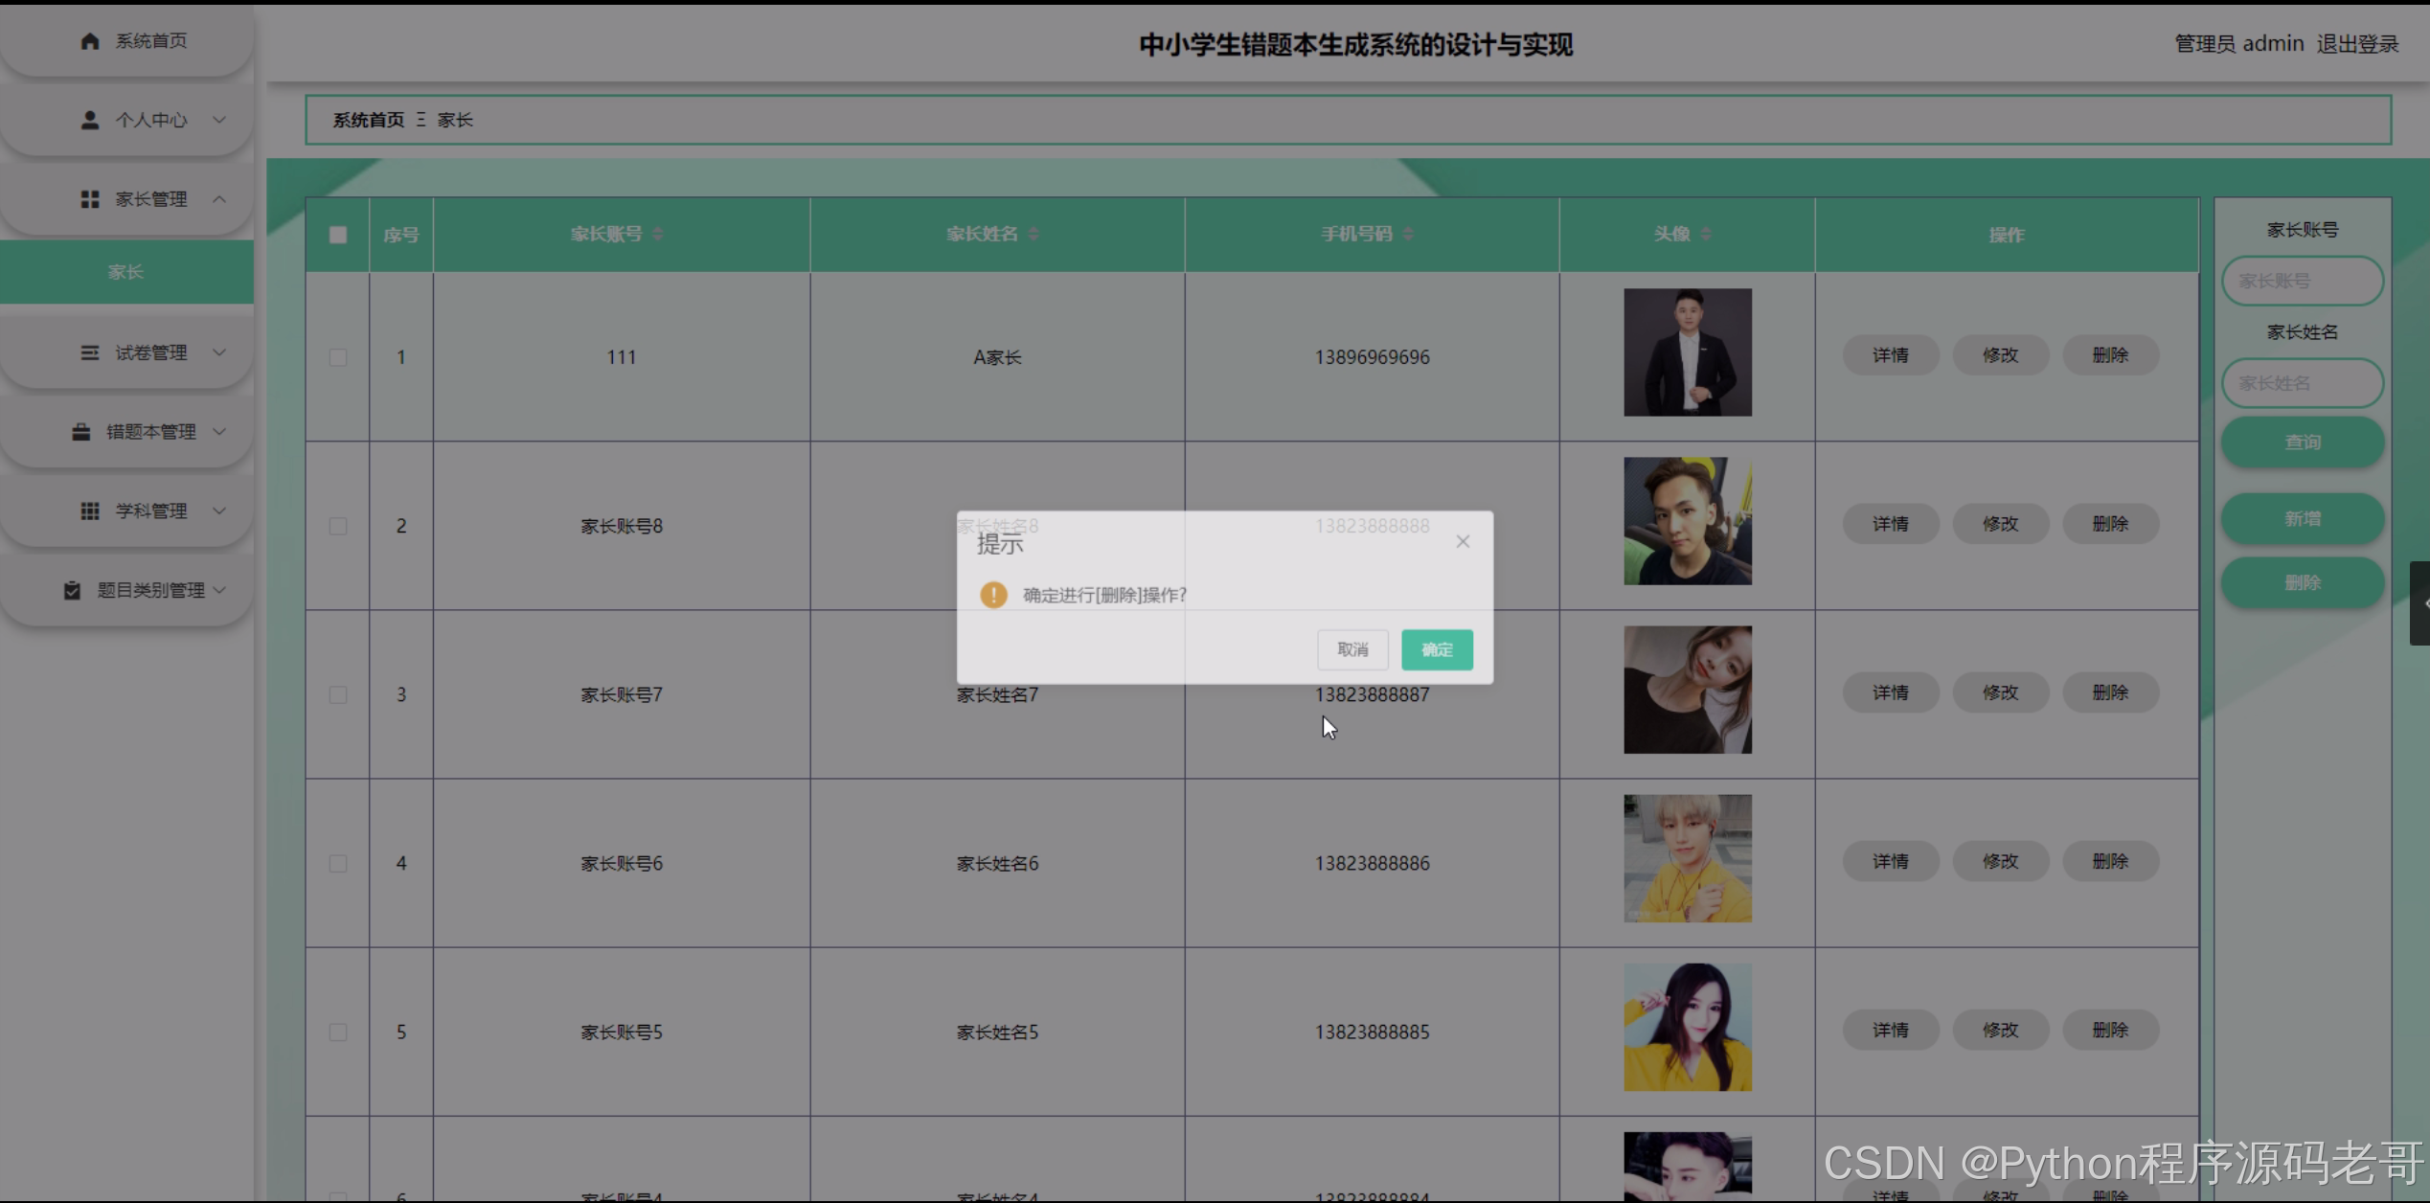Sort by the 家长账号 column arrows
This screenshot has width=2430, height=1203.
point(658,235)
